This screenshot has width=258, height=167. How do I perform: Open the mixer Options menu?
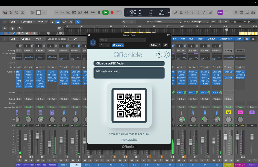click(27, 39)
